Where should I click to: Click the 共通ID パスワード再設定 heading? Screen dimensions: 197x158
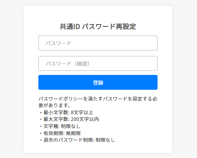point(98,27)
